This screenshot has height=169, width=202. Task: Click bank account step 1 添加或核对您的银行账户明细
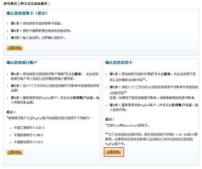tap(55, 76)
